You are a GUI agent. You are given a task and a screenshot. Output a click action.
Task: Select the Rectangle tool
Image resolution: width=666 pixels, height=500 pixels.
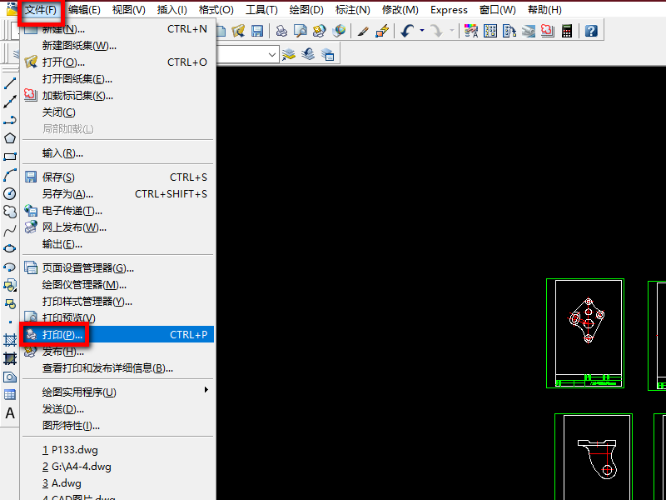[x=9, y=157]
